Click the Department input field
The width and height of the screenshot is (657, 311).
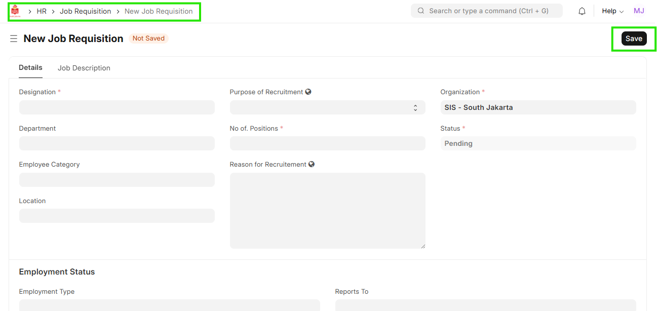click(117, 143)
